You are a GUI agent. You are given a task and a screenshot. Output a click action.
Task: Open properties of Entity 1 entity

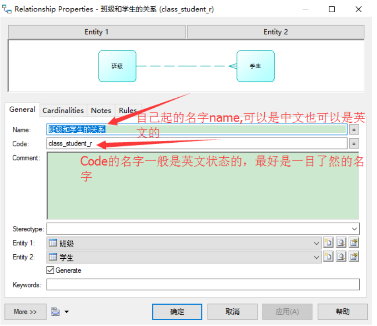pyautogui.click(x=354, y=243)
